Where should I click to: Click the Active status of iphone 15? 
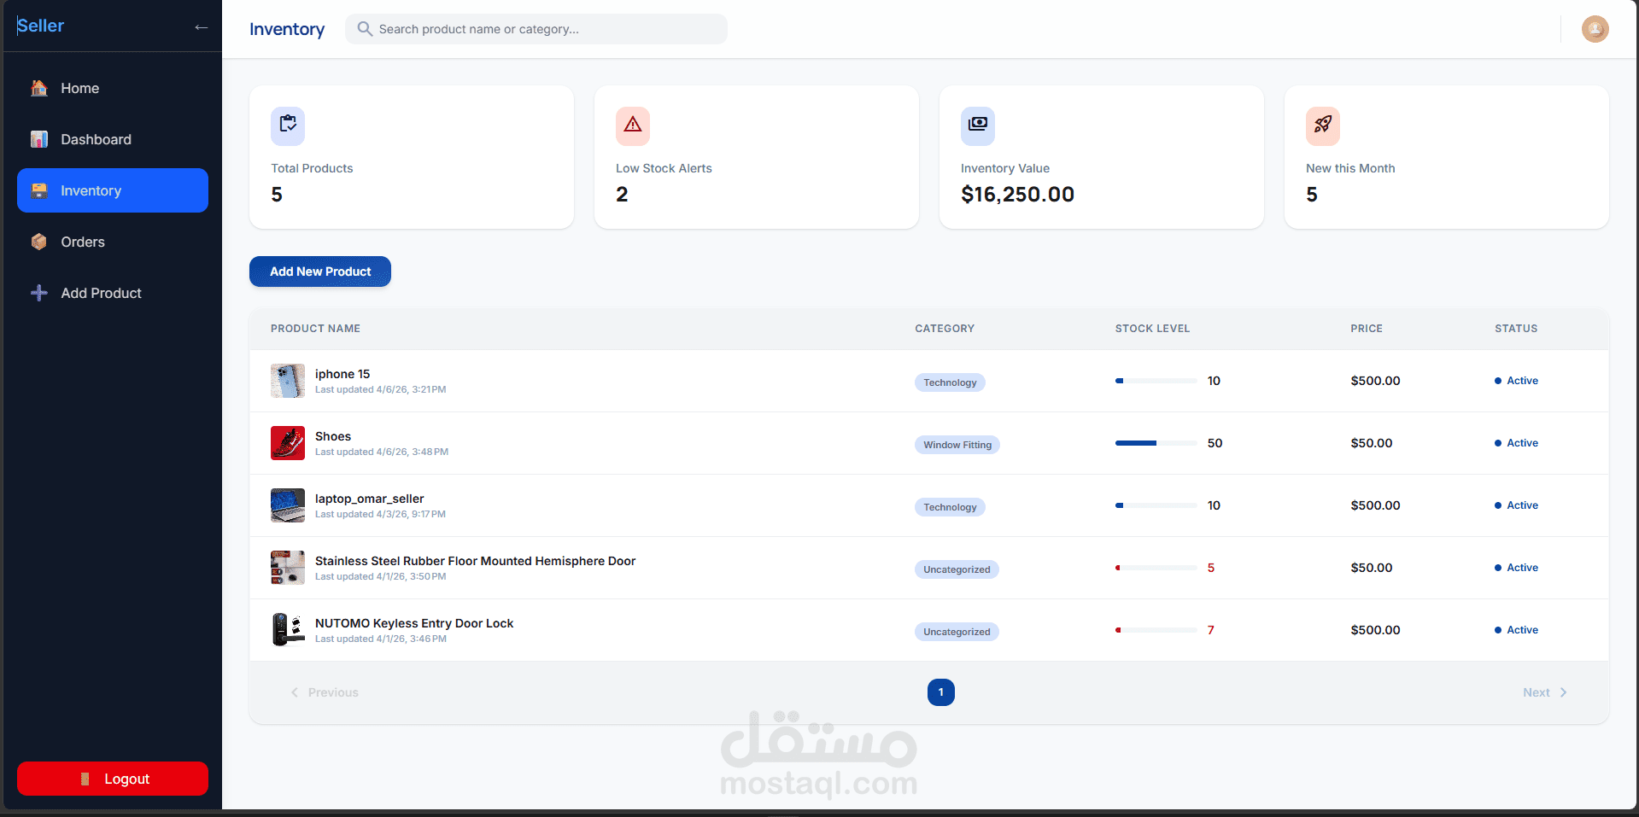pyautogui.click(x=1516, y=381)
